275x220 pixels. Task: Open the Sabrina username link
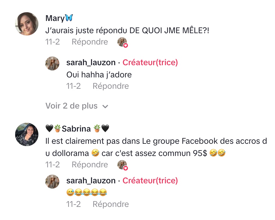[77, 128]
